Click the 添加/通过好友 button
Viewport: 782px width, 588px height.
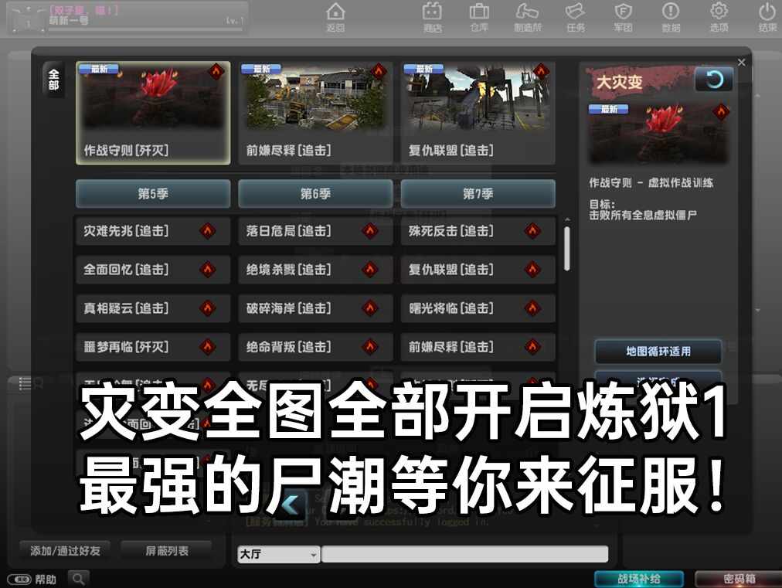(x=65, y=551)
